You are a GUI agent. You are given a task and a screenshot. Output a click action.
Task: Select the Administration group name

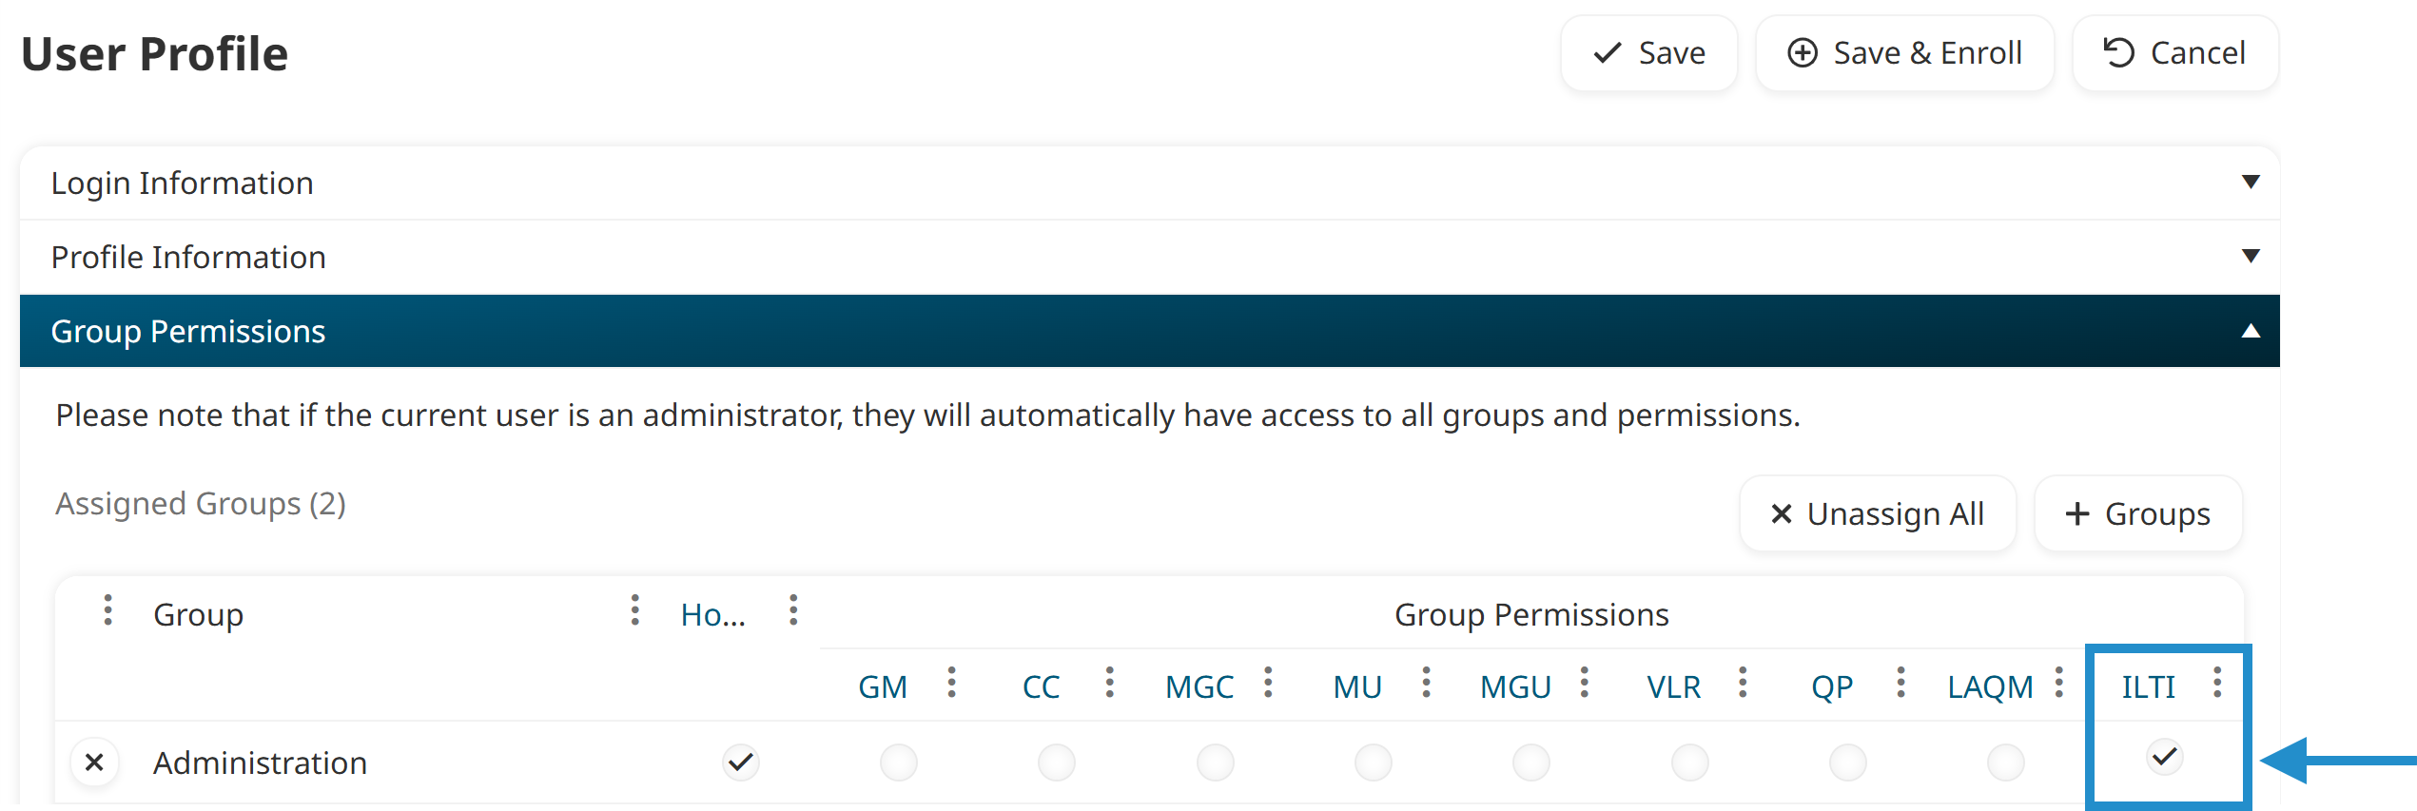pos(260,762)
